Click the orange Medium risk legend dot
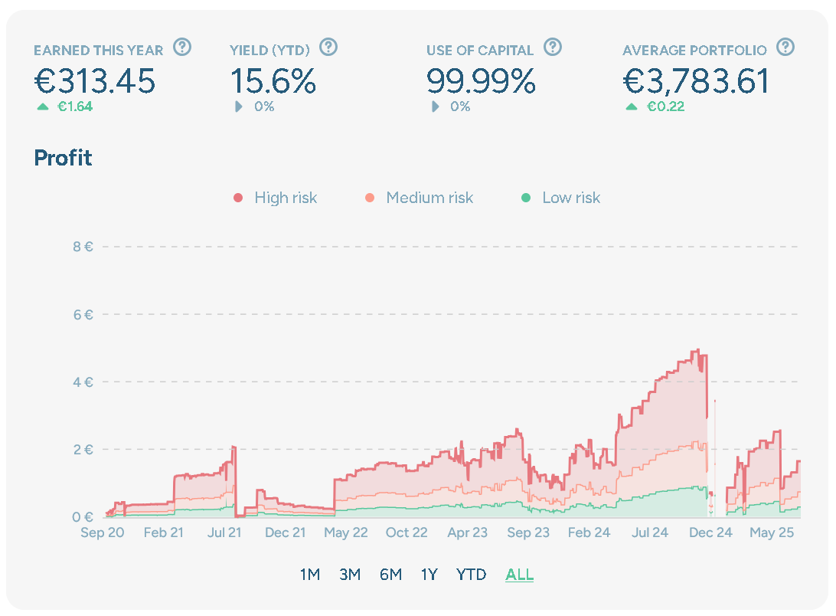This screenshot has width=836, height=616. click(x=370, y=198)
